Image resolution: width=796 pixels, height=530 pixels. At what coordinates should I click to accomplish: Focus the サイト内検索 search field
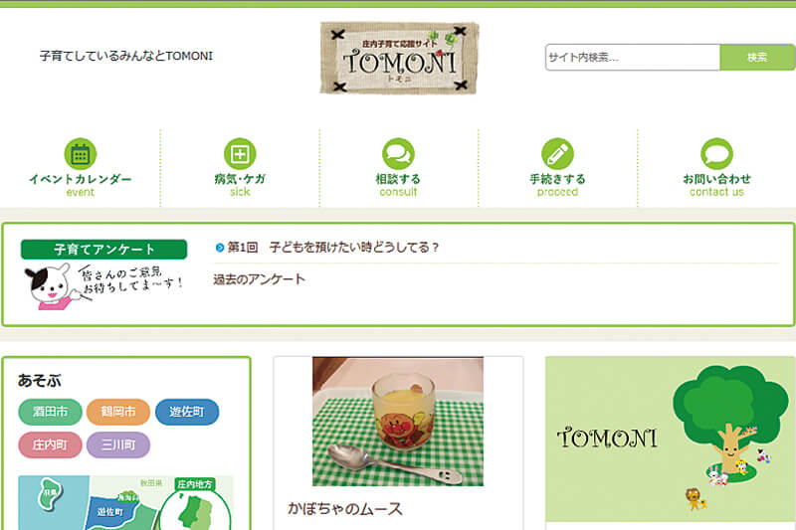pos(633,58)
